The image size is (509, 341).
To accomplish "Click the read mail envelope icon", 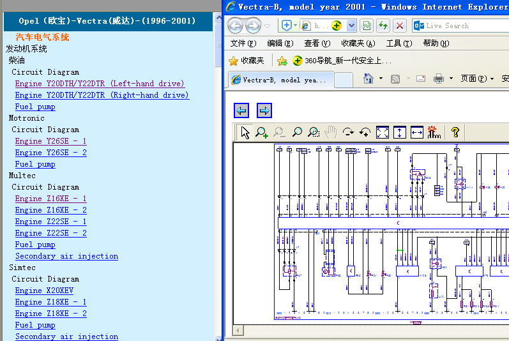I will click(x=421, y=79).
